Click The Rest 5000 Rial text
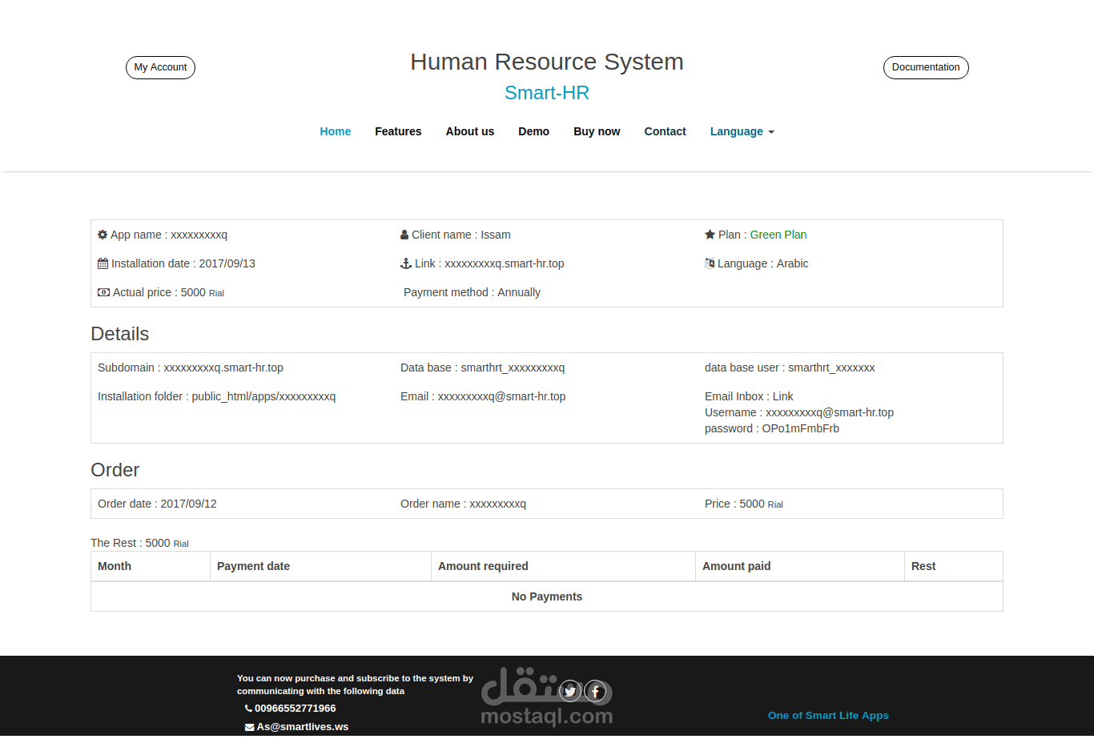This screenshot has height=743, width=1094. coord(139,543)
